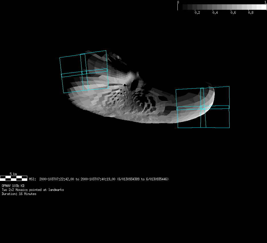Click the checkered 5 km scale bar
This screenshot has height=243, width=267.
pyautogui.click(x=13, y=178)
